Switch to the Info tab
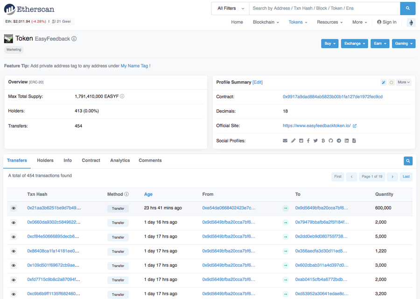 68,160
